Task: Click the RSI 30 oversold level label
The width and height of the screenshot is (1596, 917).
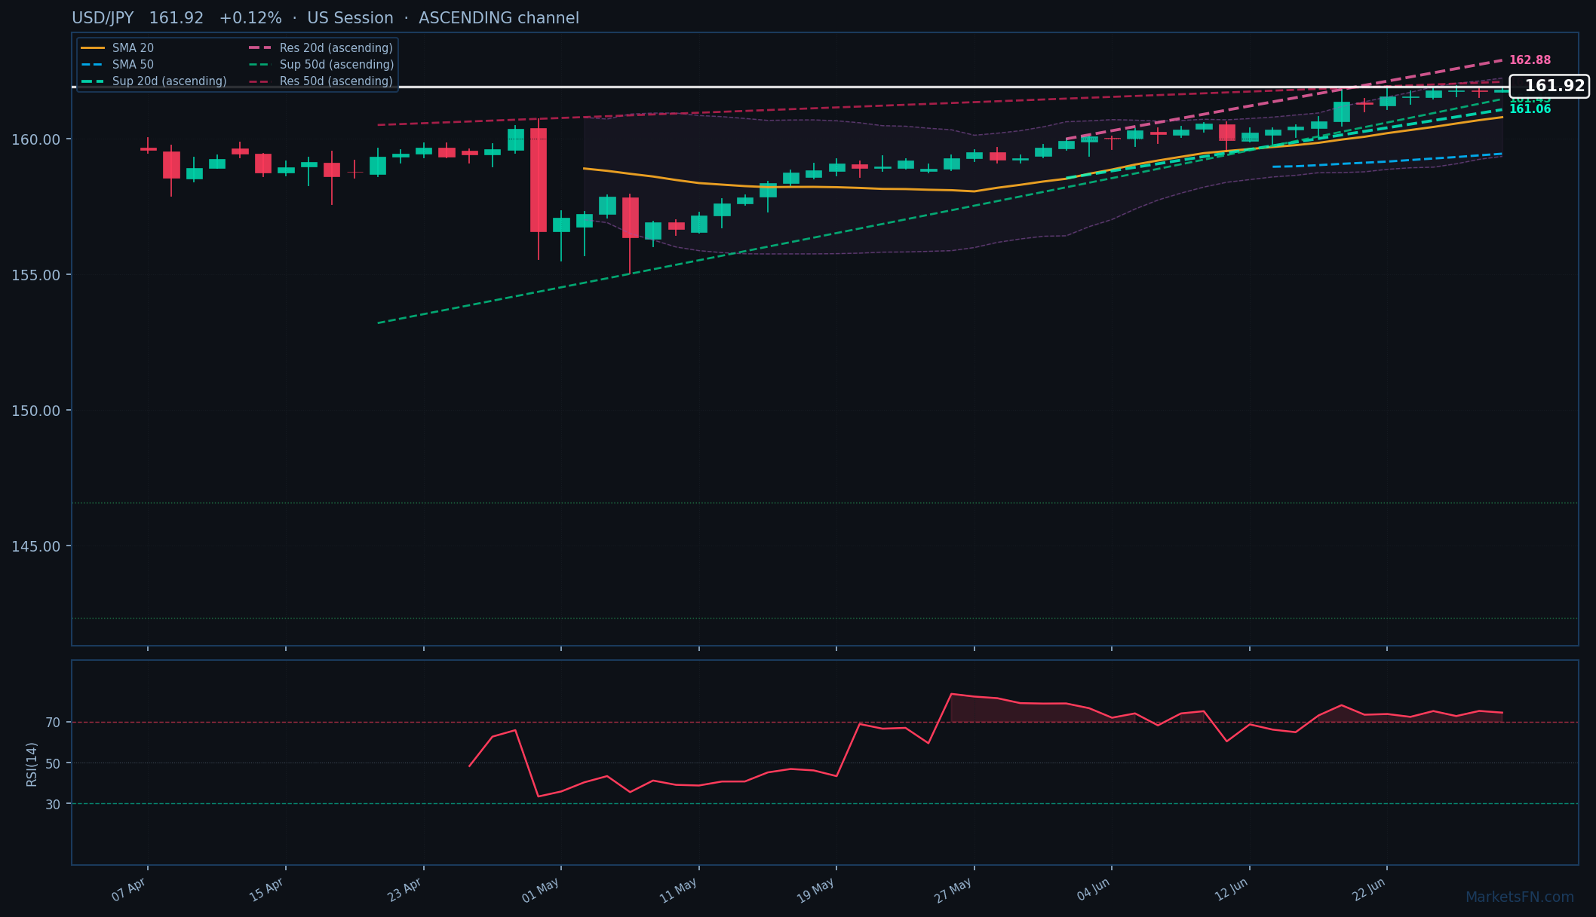Action: [53, 804]
